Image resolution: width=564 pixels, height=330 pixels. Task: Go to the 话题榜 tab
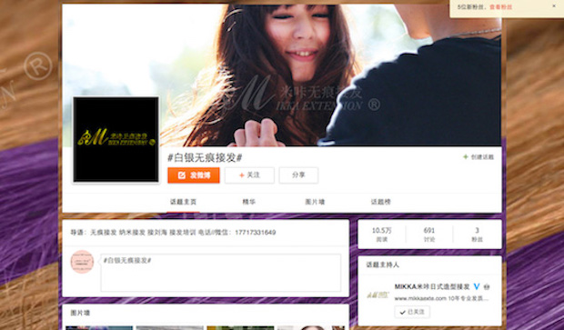tap(380, 202)
